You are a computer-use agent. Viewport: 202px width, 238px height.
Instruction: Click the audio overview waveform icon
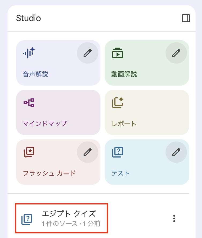[29, 52]
